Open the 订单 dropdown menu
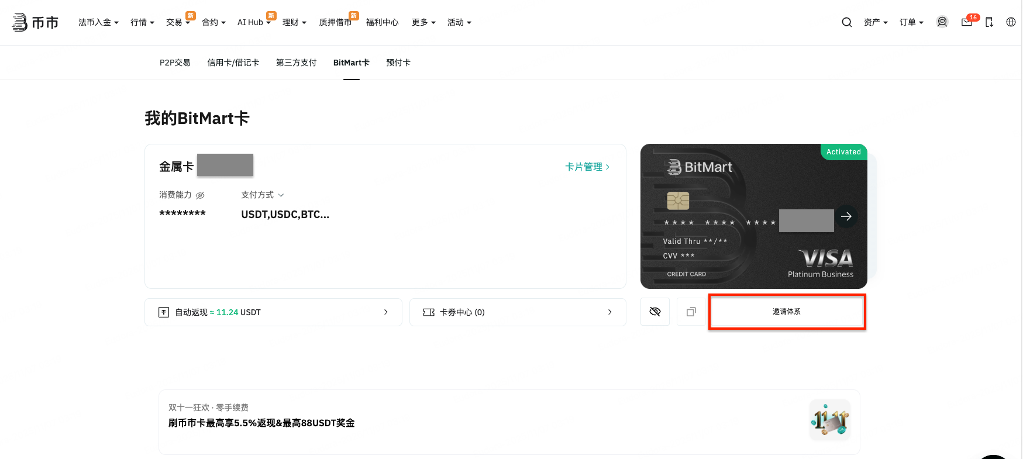The width and height of the screenshot is (1023, 459). pos(911,22)
